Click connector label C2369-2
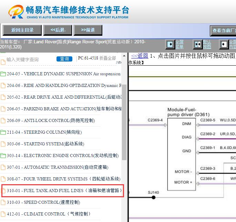 [x=208, y=134]
